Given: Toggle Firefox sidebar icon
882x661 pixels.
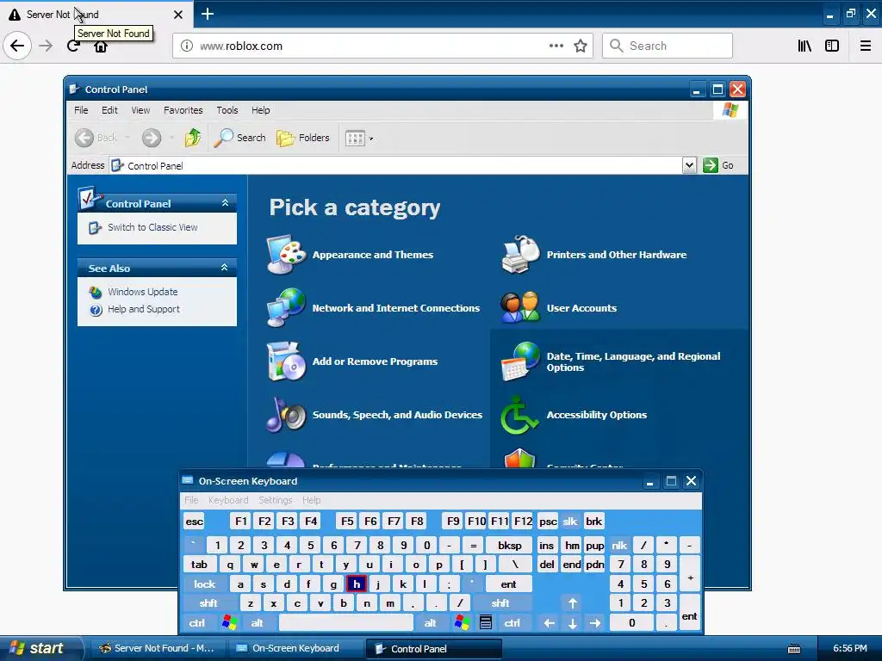Looking at the screenshot, I should pos(832,46).
